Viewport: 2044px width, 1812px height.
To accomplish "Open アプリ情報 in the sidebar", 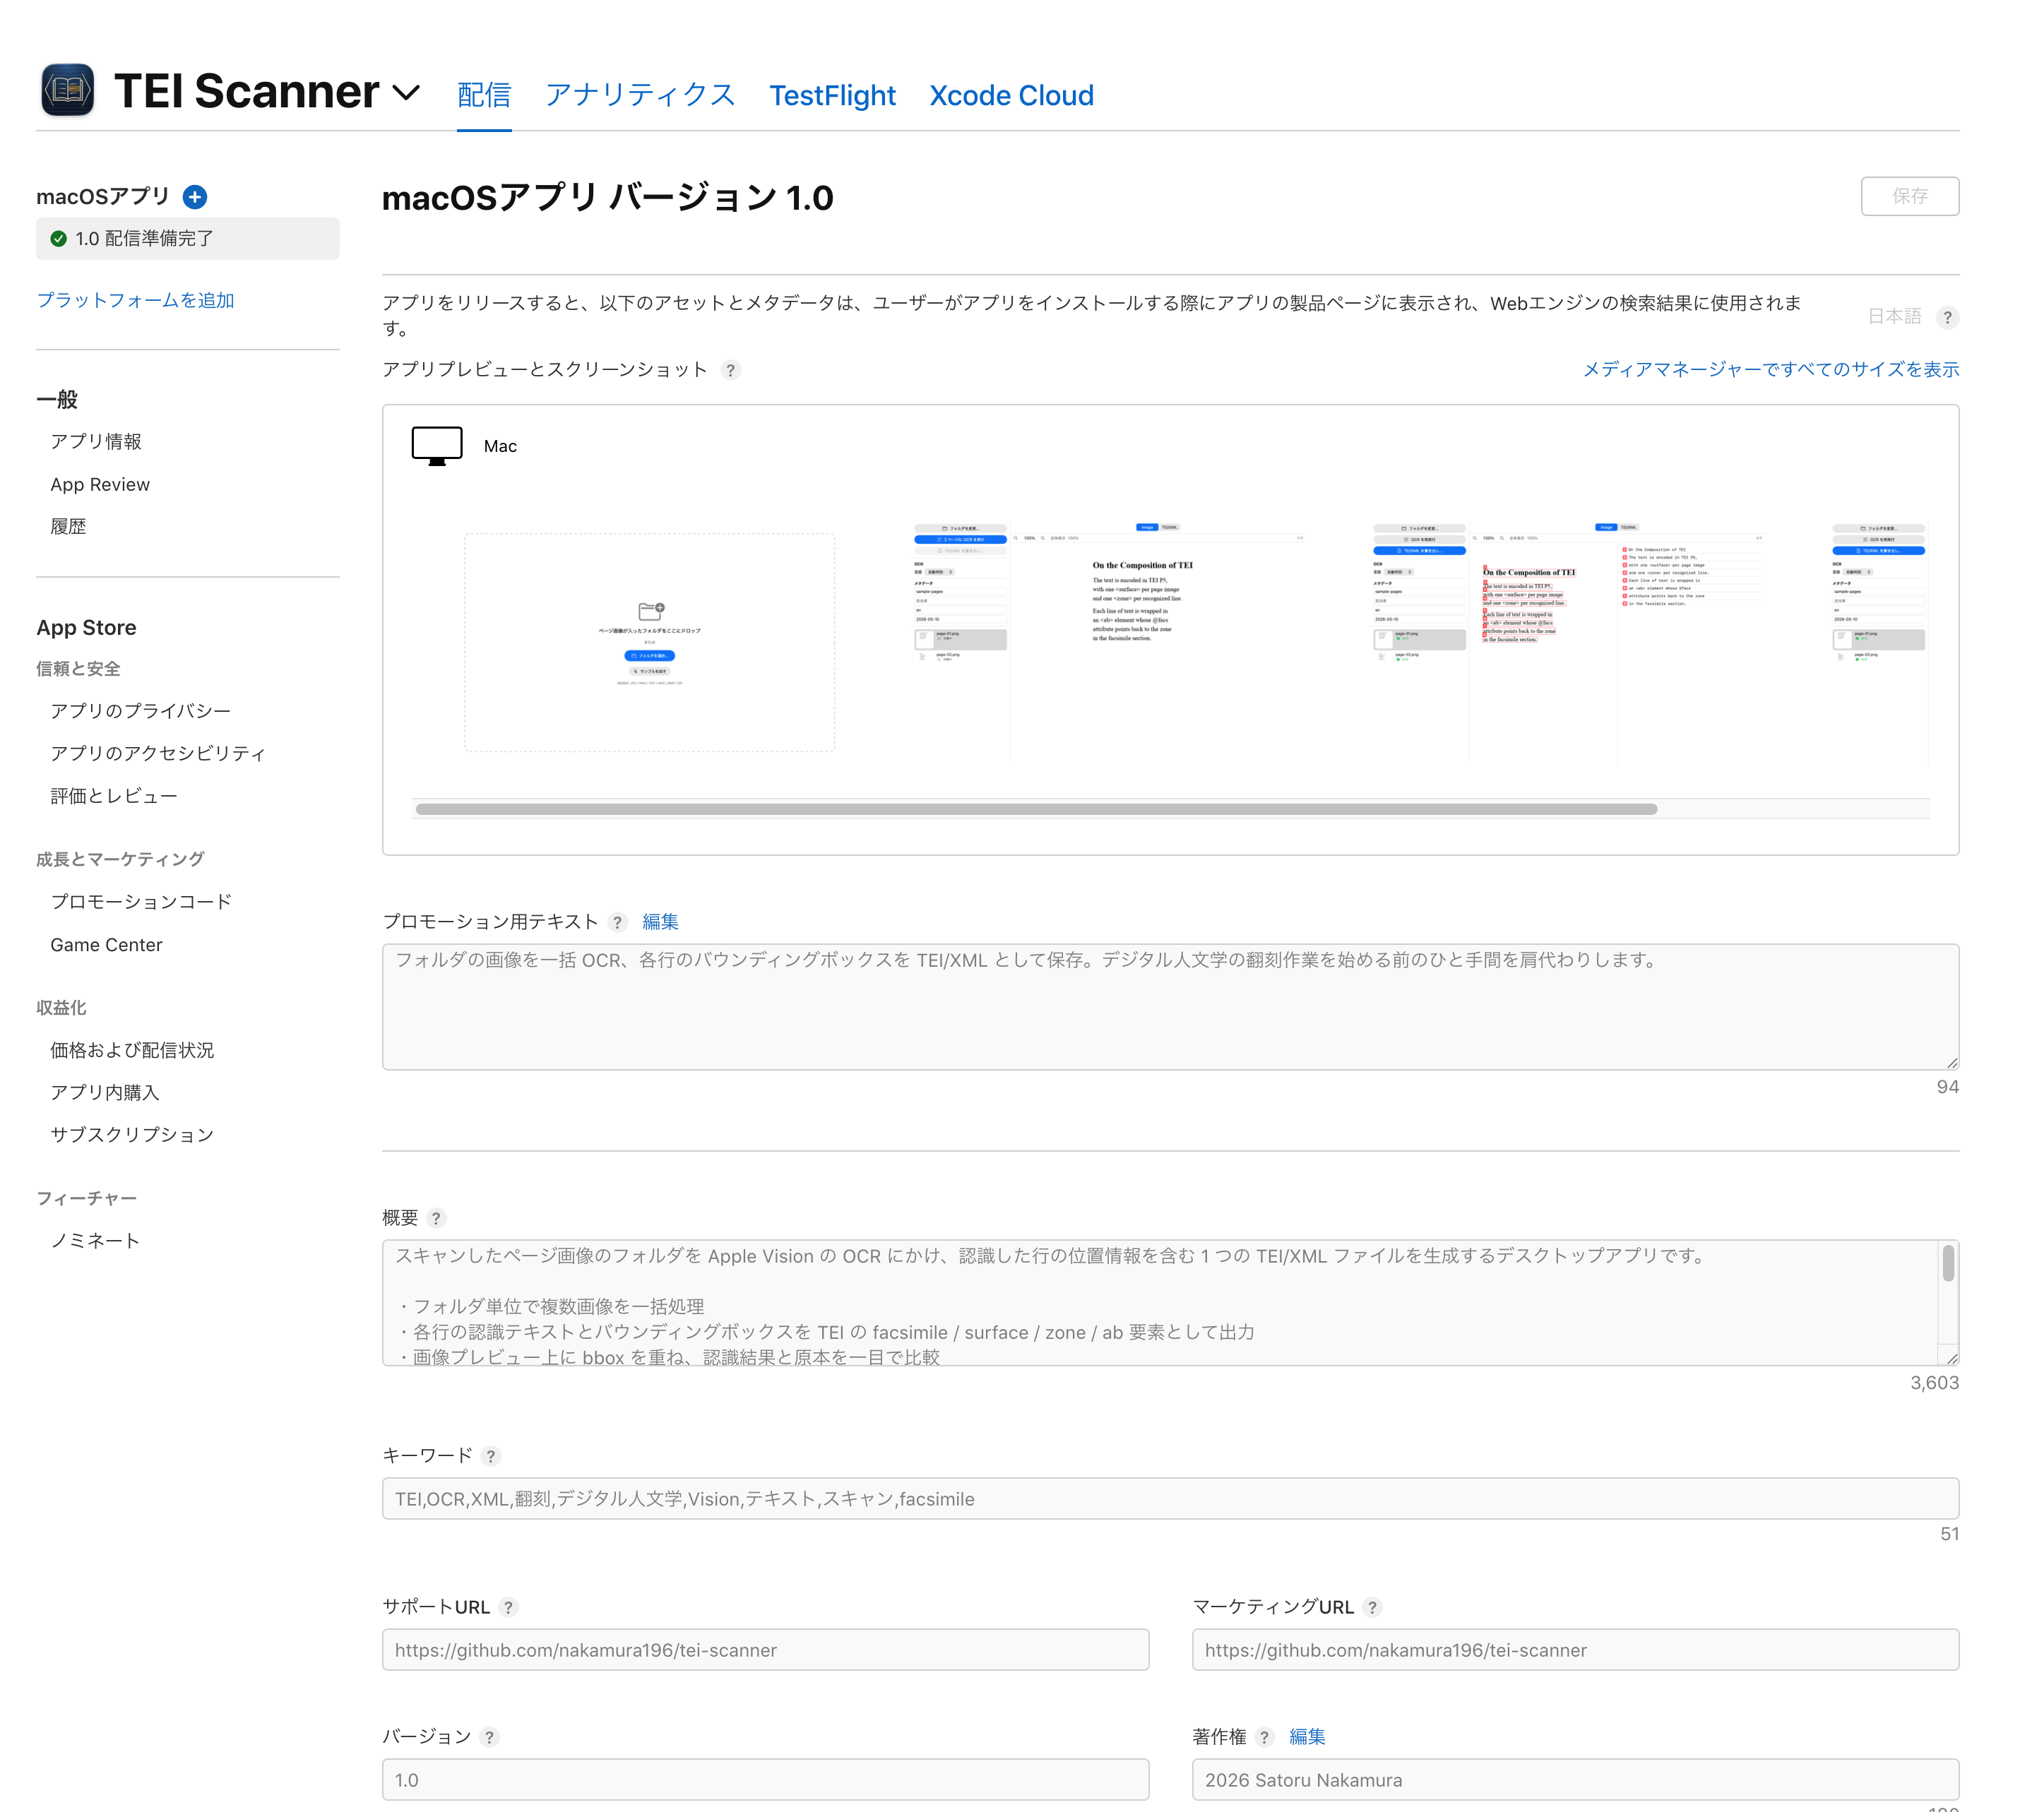I will click(96, 441).
